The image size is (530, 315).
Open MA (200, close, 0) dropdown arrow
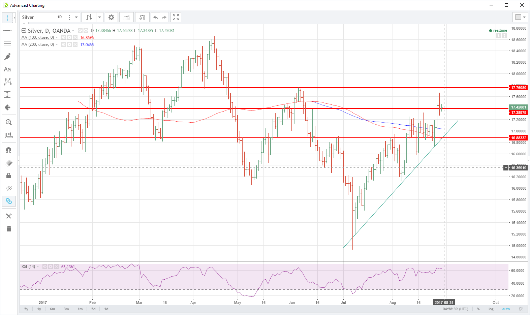click(57, 44)
